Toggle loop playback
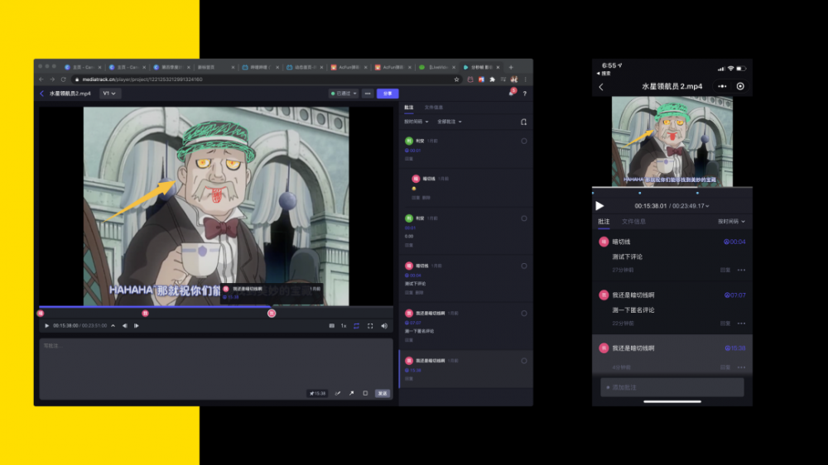828x465 pixels. point(356,326)
